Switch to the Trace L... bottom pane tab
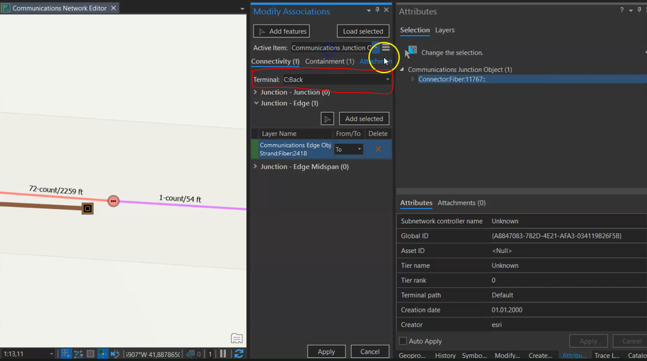This screenshot has height=361, width=647. 607,355
